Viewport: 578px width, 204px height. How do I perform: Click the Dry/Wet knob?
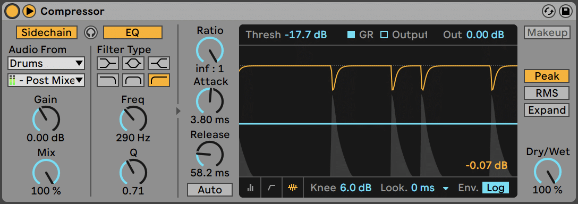click(548, 171)
